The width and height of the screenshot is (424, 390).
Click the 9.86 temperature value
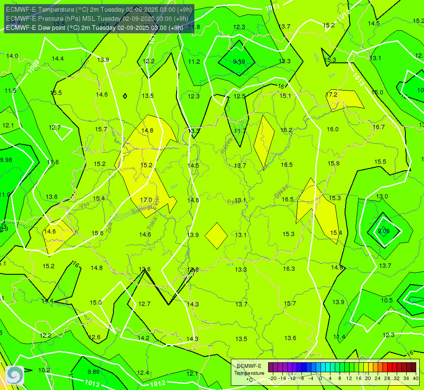94,372
